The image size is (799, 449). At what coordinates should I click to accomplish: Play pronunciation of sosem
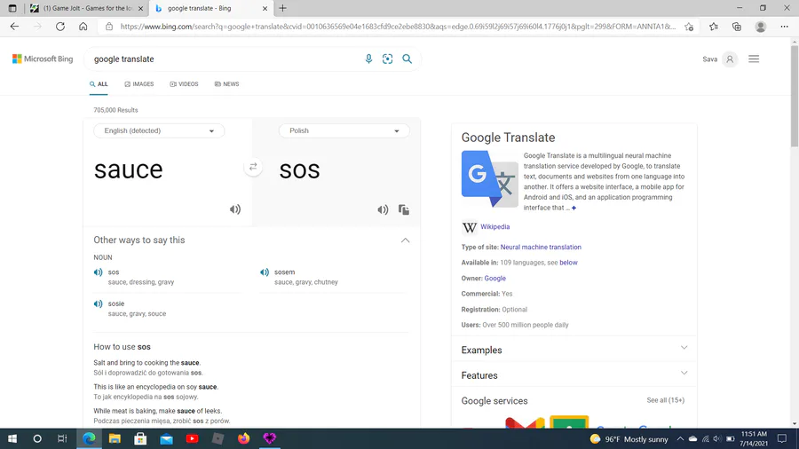click(265, 272)
